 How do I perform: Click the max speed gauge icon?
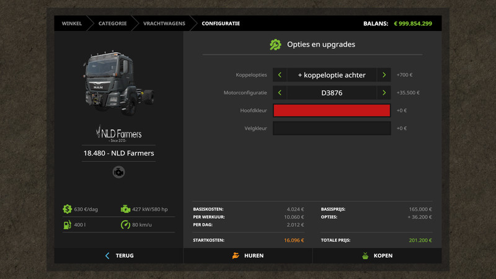coord(126,224)
